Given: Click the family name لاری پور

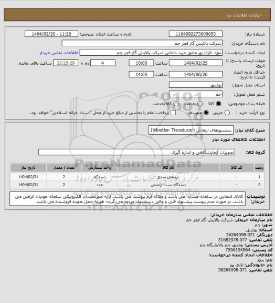Looking at the screenshot, I should (236, 265).
